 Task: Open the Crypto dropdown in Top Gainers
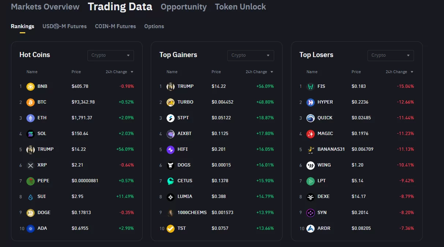(x=250, y=56)
